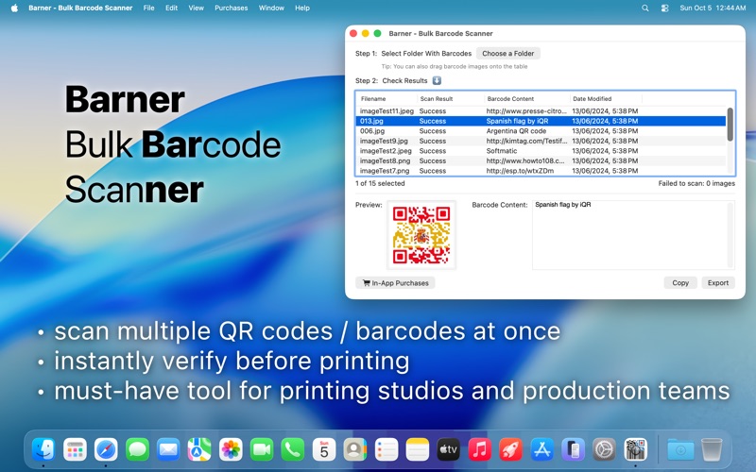Image resolution: width=756 pixels, height=472 pixels.
Task: Open the Apple menu
Action: (x=14, y=8)
